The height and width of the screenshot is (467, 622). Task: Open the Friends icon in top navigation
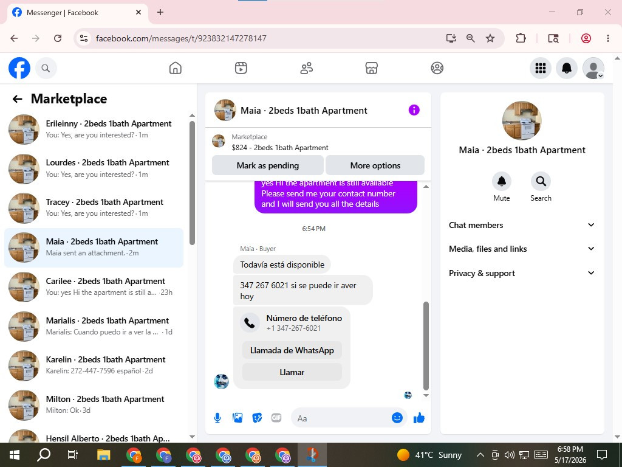point(306,68)
